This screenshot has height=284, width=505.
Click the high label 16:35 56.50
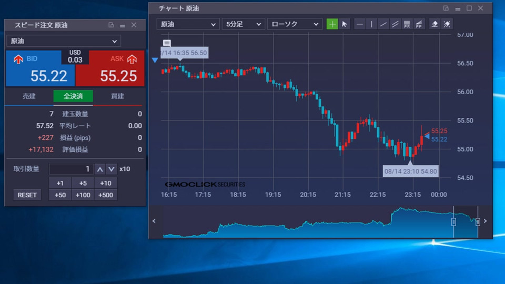tap(184, 53)
